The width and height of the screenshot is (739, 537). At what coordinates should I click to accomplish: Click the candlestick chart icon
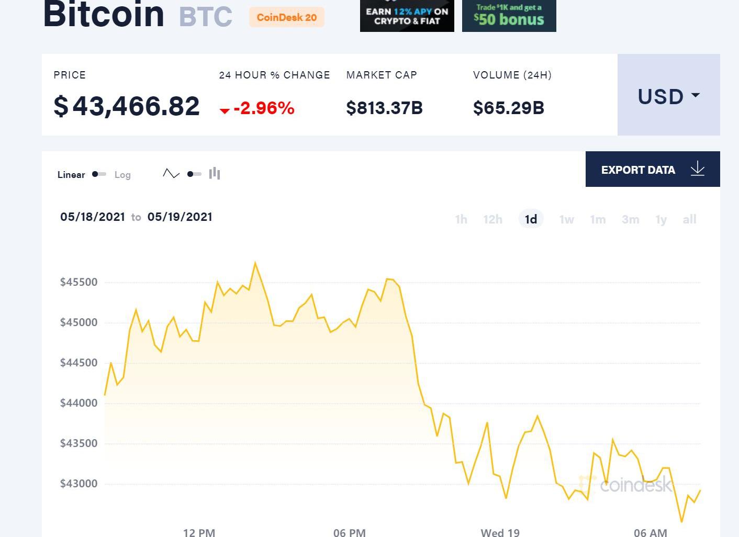215,174
